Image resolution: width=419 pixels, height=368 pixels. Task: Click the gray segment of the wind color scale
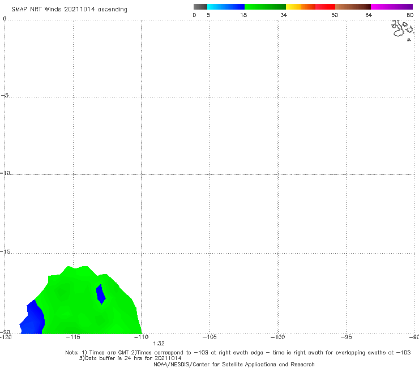point(200,7)
